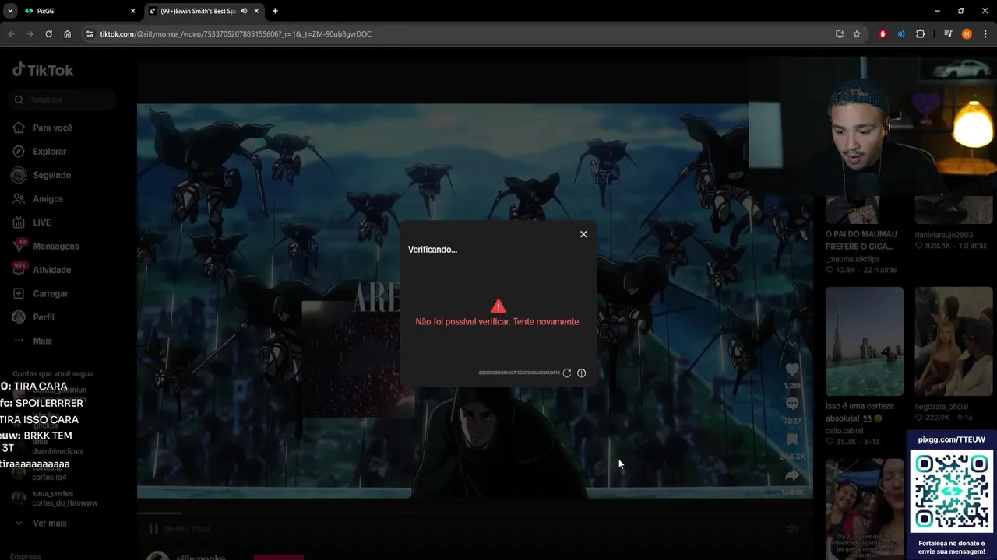
Task: Save the video with the bookmark icon
Action: tap(792, 439)
